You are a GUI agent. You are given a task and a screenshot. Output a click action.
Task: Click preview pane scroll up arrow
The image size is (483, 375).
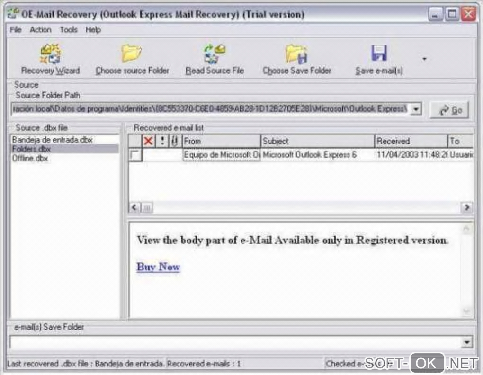click(x=466, y=229)
